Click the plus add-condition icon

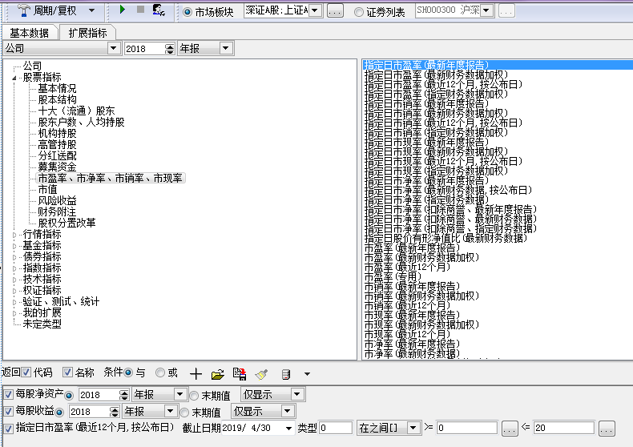tap(196, 373)
